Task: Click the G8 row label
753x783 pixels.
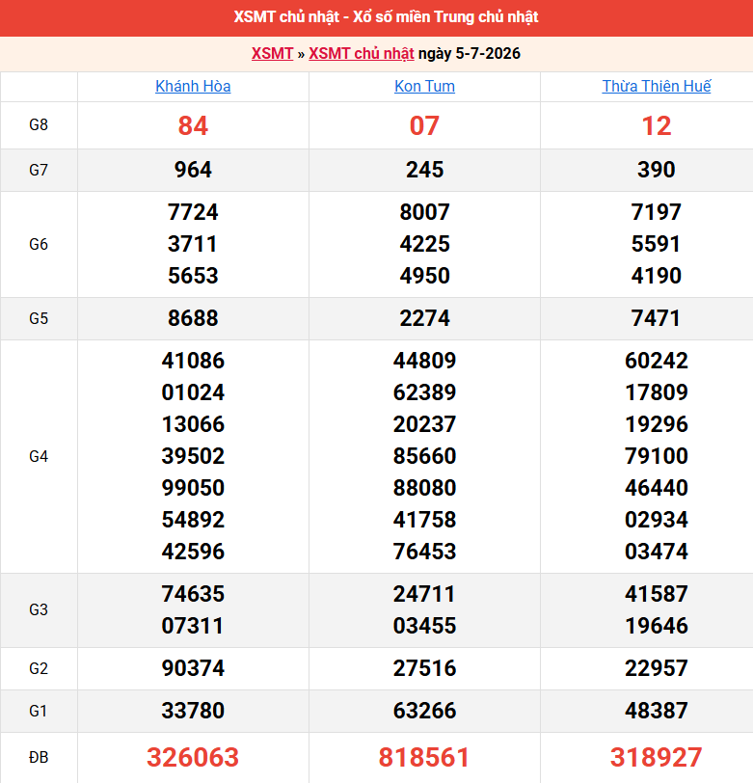Action: pos(39,124)
